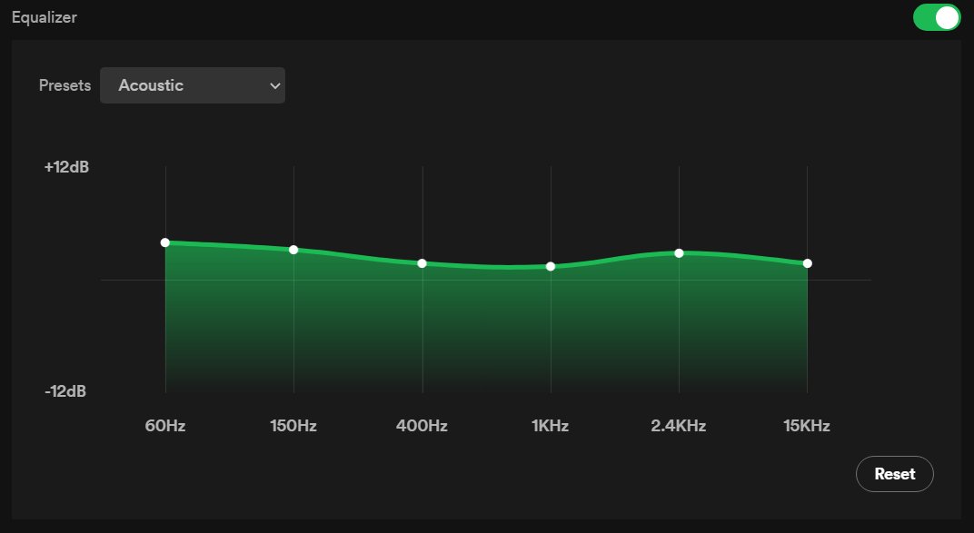Click the 2.4KHz frequency label
The width and height of the screenshot is (974, 533).
(x=677, y=425)
